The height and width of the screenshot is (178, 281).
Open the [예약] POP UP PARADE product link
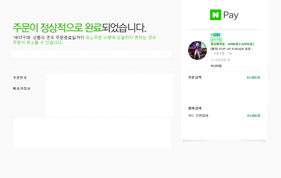232,49
